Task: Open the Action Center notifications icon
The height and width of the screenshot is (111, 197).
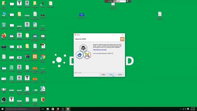Action: tap(188, 109)
